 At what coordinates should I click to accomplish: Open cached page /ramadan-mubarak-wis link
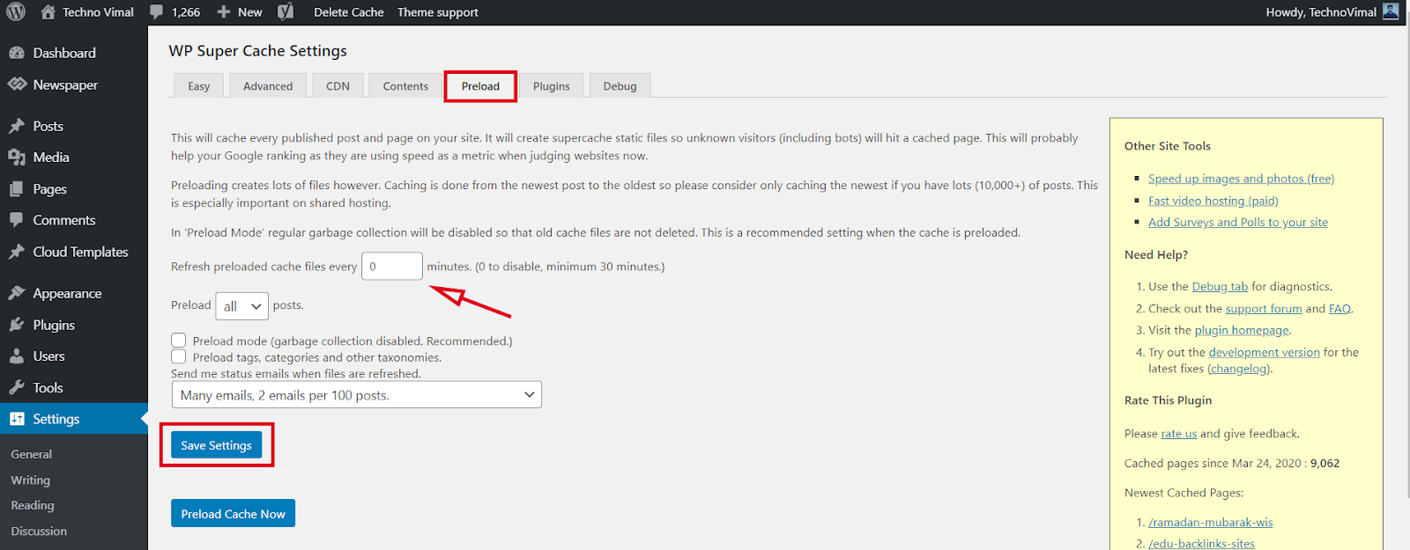click(1211, 523)
